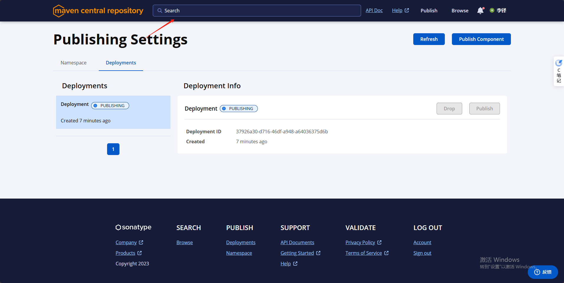Screen dimensions: 564x283
Task: Click the Publish Component button
Action: 481,39
